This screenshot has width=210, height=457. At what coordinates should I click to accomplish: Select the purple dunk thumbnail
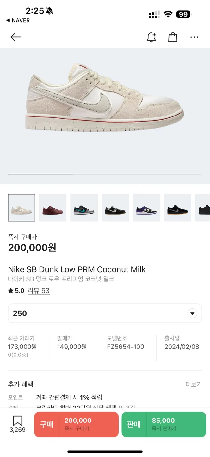click(146, 208)
